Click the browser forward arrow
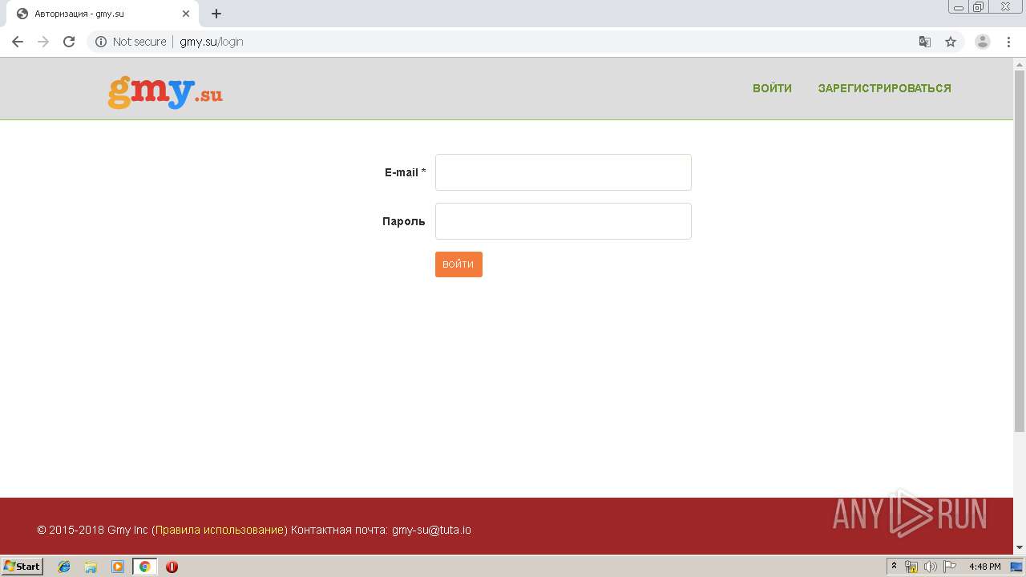The image size is (1026, 577). (43, 42)
